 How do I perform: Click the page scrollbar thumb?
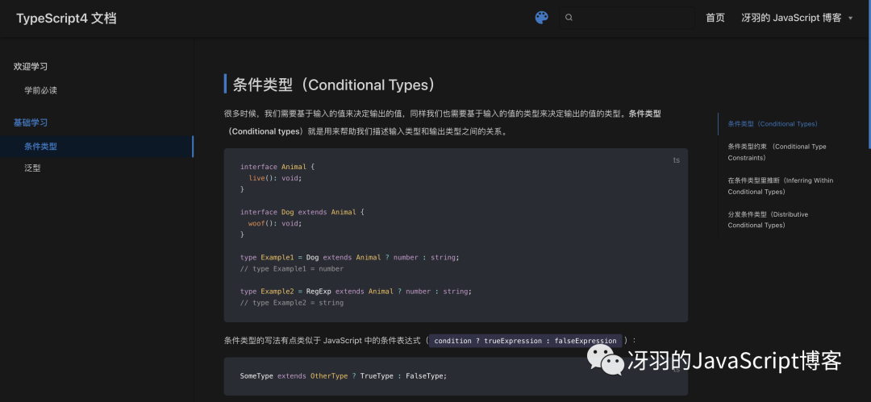point(869,74)
